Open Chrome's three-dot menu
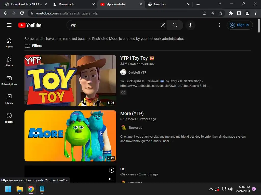Screen dimensions: 261x195 pos(255,13)
